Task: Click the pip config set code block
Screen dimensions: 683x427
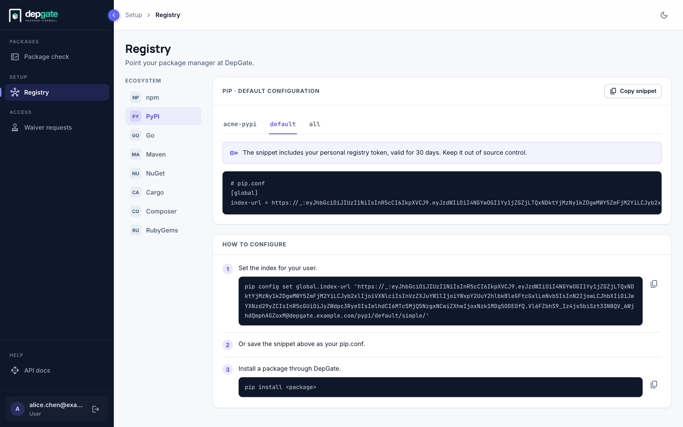Action: 440,301
